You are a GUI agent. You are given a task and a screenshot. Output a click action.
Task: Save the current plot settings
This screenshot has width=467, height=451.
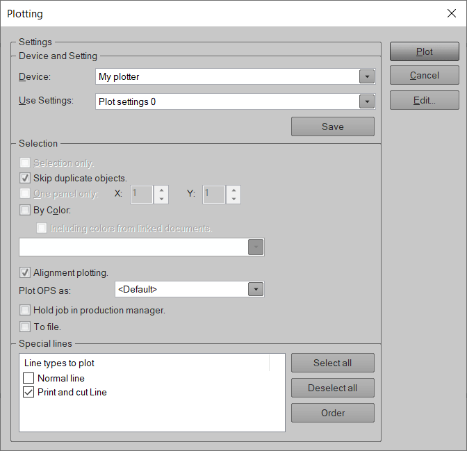[332, 126]
